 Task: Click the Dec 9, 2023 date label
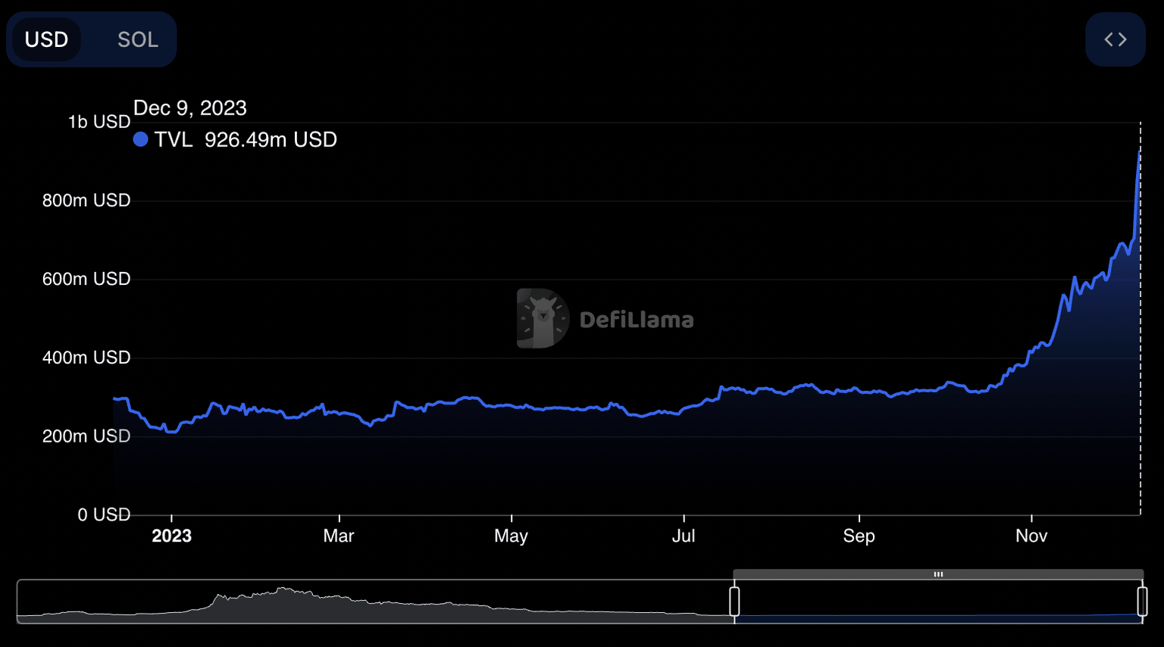190,108
